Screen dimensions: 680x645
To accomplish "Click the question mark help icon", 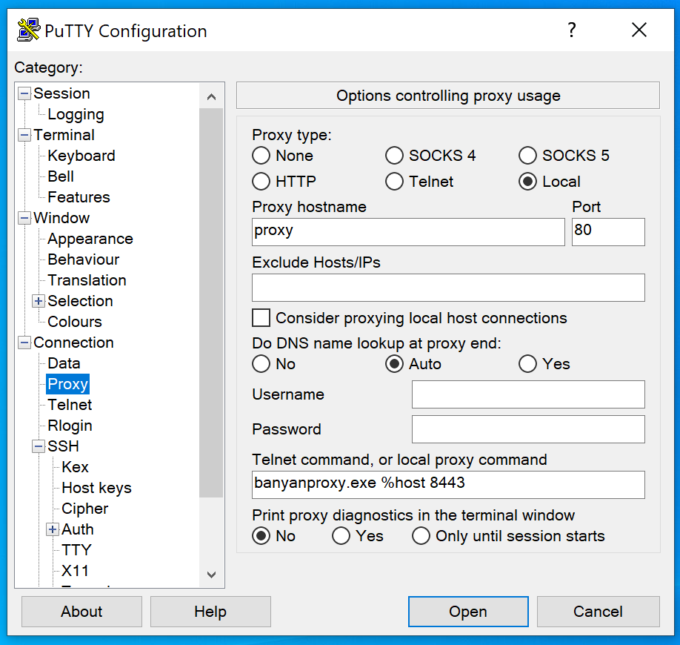I will pos(572,30).
